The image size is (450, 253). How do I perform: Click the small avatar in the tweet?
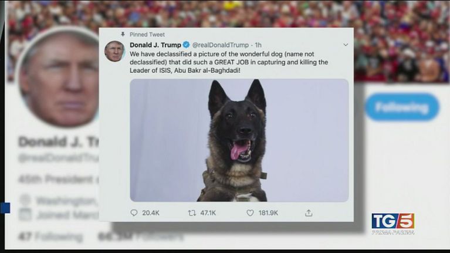coord(114,51)
